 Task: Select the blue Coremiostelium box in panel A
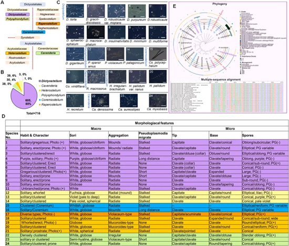point(33,32)
